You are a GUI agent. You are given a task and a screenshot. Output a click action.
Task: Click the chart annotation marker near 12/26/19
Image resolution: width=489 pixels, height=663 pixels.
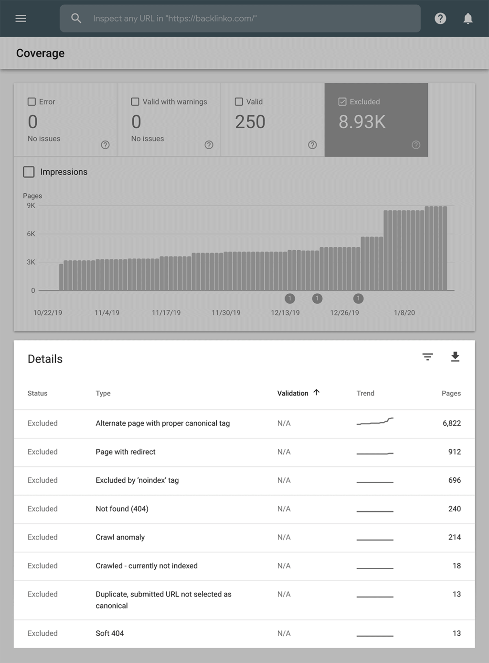pos(358,298)
